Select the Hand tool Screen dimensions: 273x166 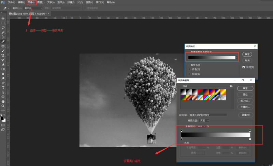click(3, 101)
